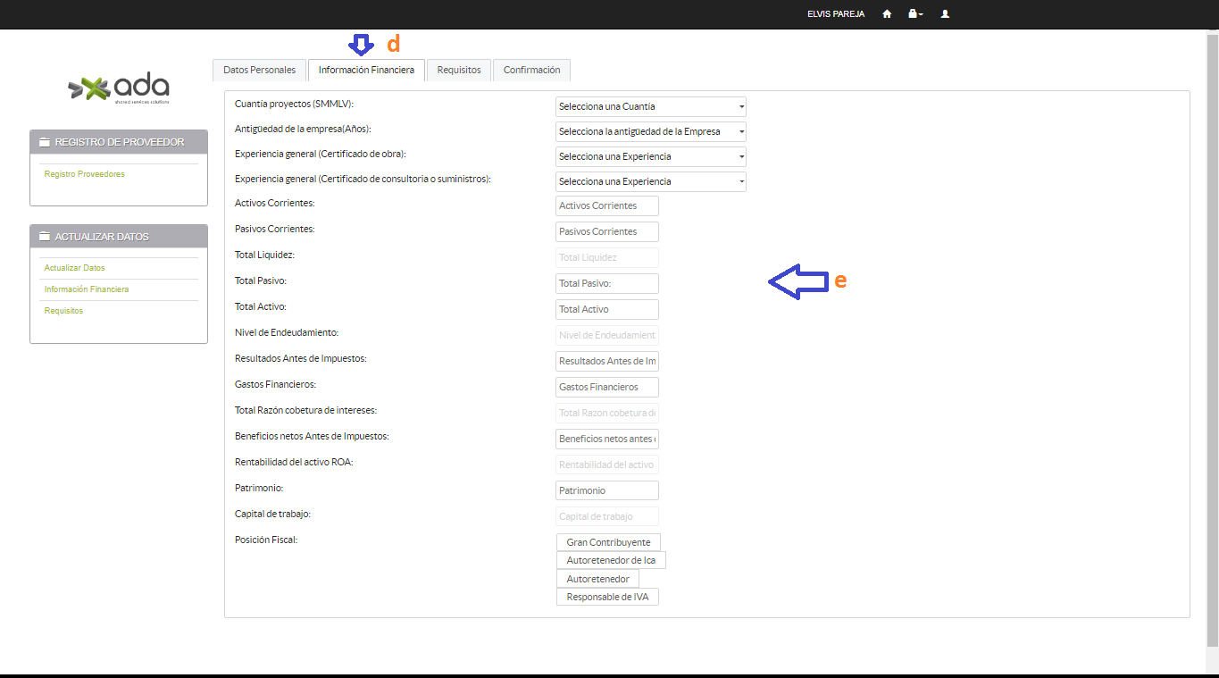This screenshot has width=1219, height=678.
Task: Toggle the Gran Contribuyente option
Action: [x=608, y=542]
